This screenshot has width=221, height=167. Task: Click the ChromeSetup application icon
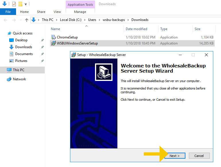tap(53, 37)
